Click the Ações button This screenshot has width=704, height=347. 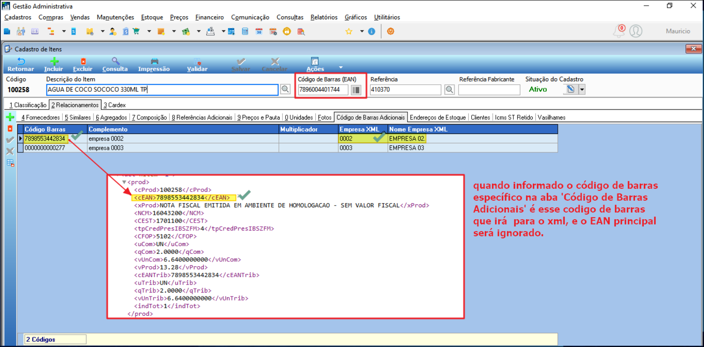click(315, 64)
